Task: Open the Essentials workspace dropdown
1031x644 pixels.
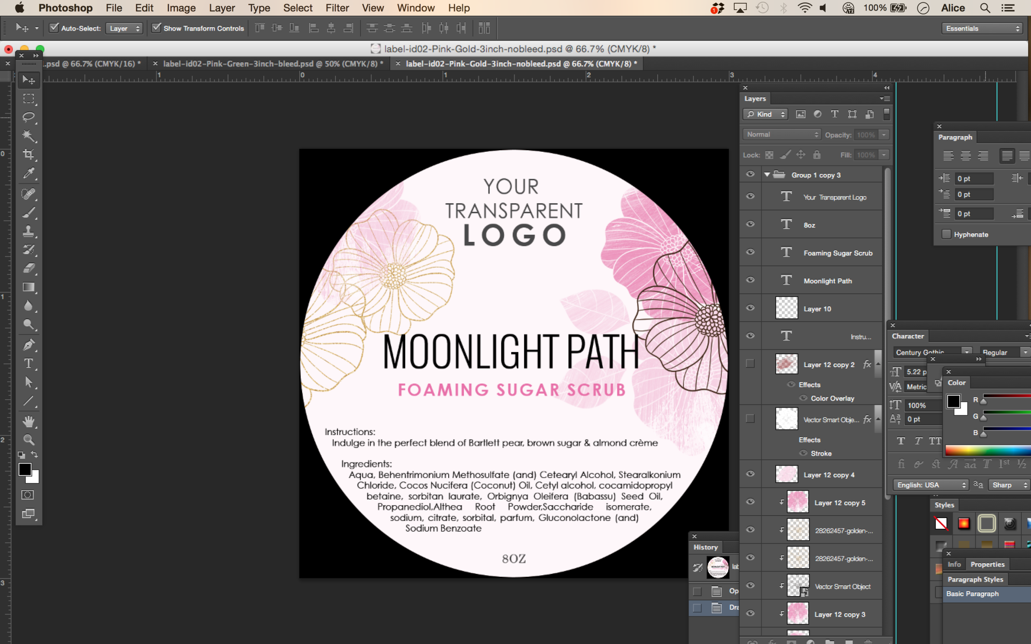Action: pyautogui.click(x=982, y=29)
